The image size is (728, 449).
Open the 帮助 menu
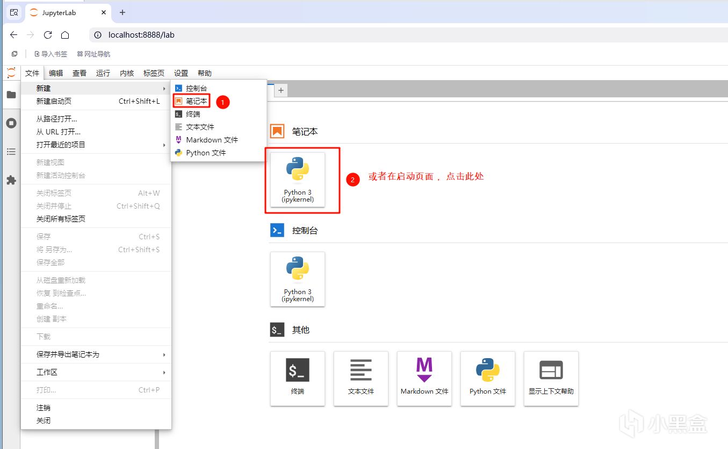(205, 73)
